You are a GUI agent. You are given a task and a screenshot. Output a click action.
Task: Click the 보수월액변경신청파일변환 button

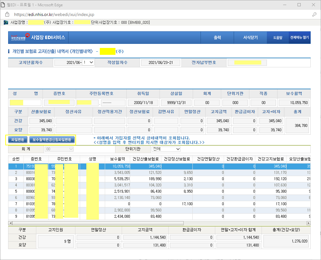(x=52, y=139)
